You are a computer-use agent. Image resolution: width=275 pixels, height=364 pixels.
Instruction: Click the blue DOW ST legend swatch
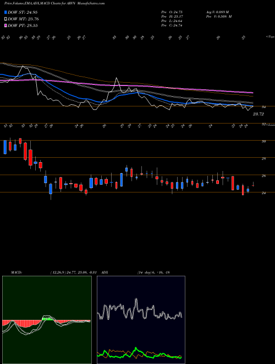6,12
